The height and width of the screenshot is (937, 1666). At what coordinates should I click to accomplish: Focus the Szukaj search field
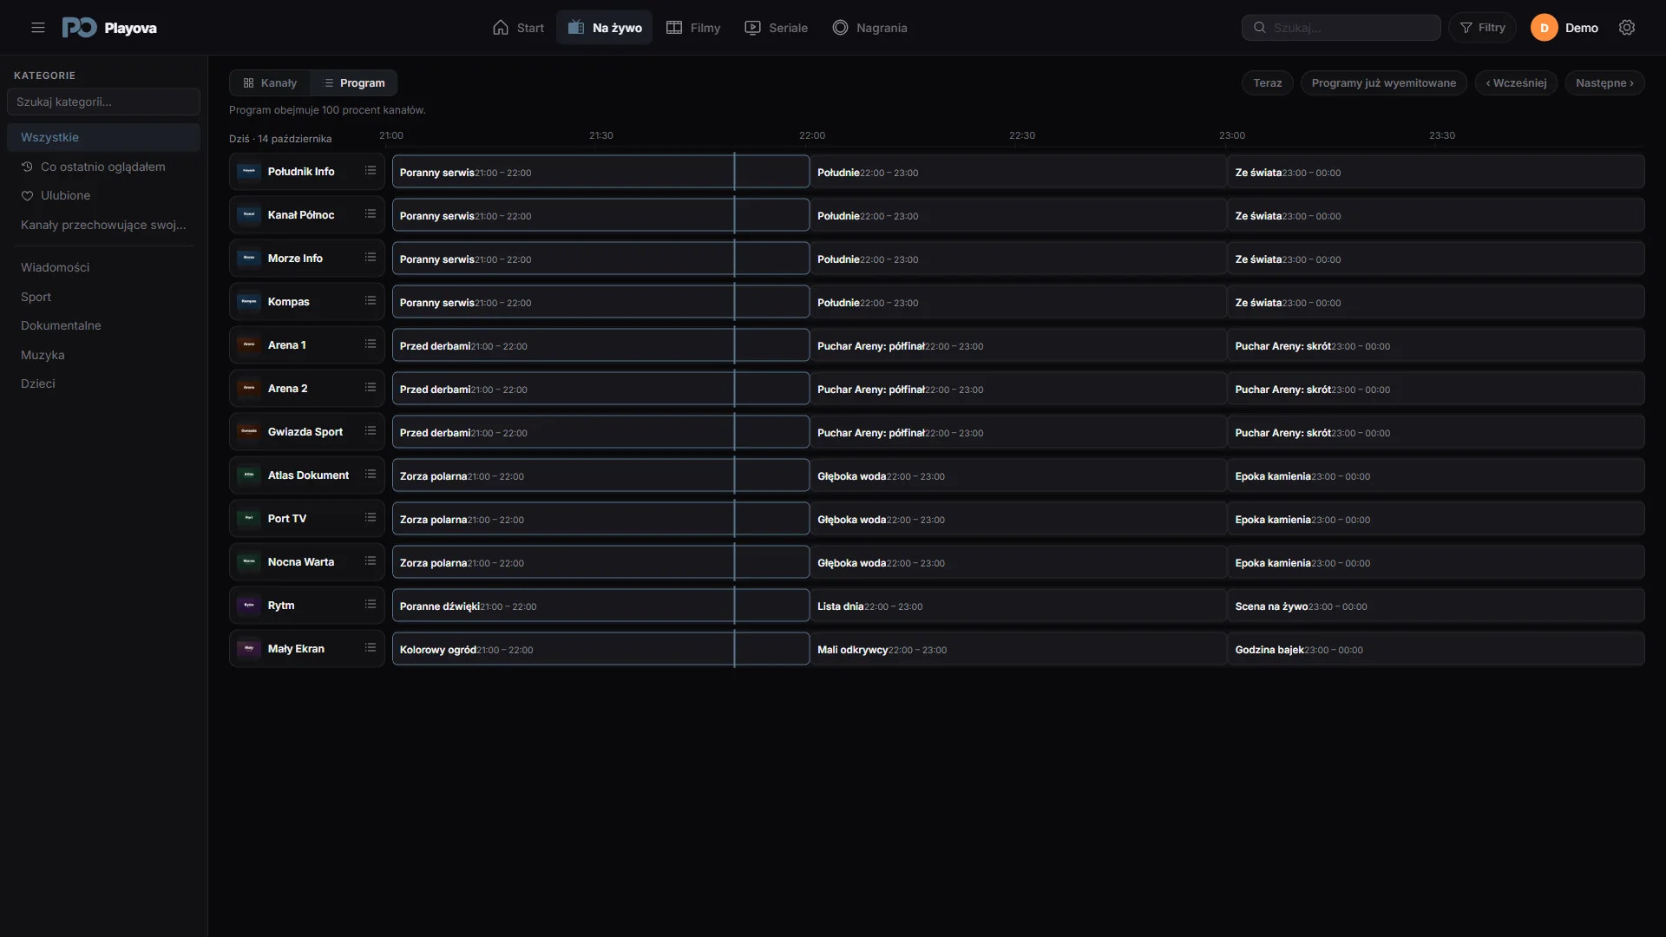pos(1341,28)
